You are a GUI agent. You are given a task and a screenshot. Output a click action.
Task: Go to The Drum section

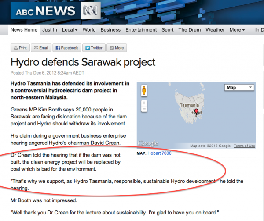[190, 30]
